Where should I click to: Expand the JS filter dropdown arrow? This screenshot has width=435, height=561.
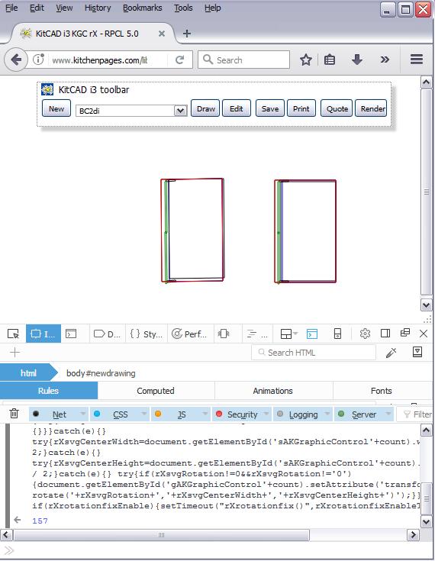205,414
